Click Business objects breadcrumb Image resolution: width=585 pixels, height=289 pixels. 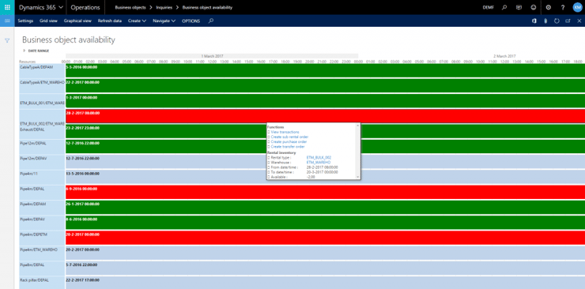(130, 7)
